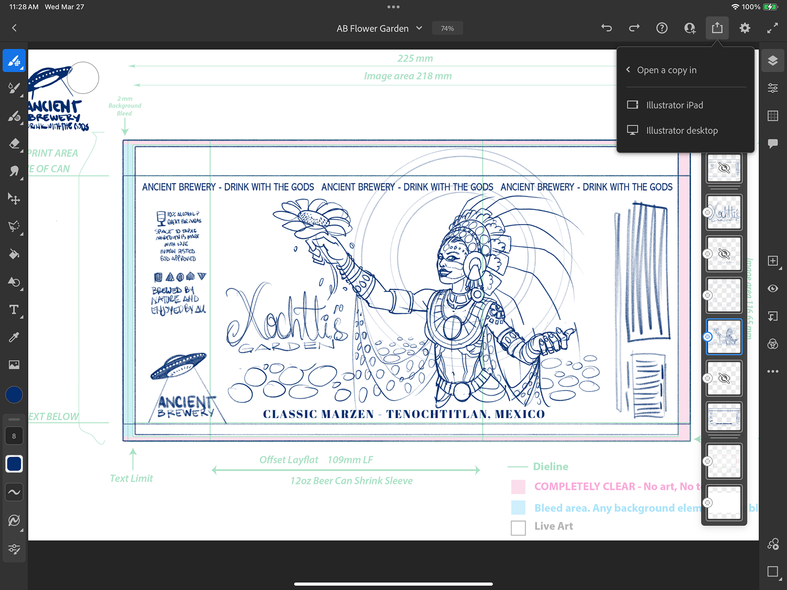787x590 pixels.
Task: Open the Comments panel
Action: (773, 144)
